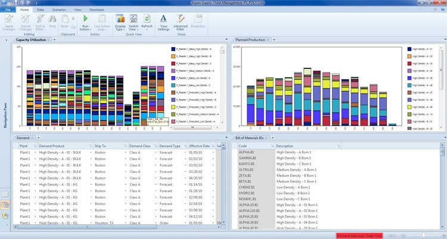Click the Display Type chart icon
Viewport: 447px width, 239px height.
tap(120, 19)
